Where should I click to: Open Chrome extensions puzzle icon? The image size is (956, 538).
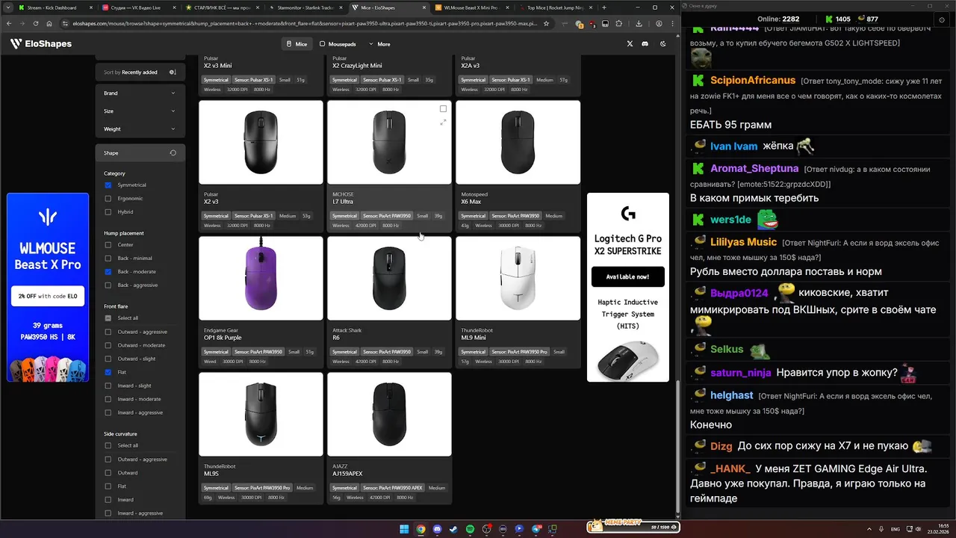(618, 24)
